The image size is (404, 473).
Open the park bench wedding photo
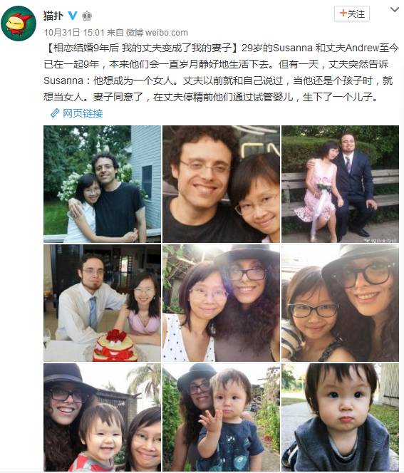pos(340,184)
